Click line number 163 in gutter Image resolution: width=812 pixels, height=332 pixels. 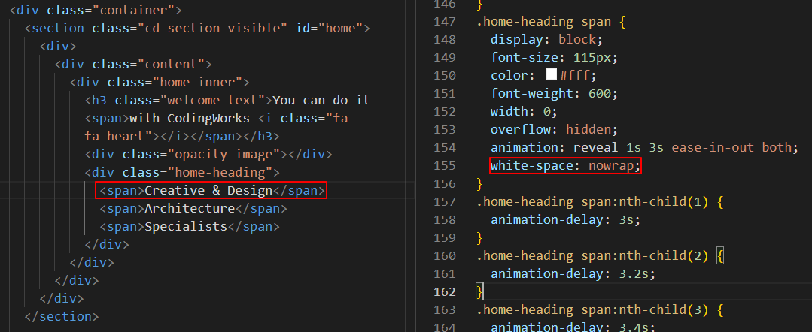(445, 309)
